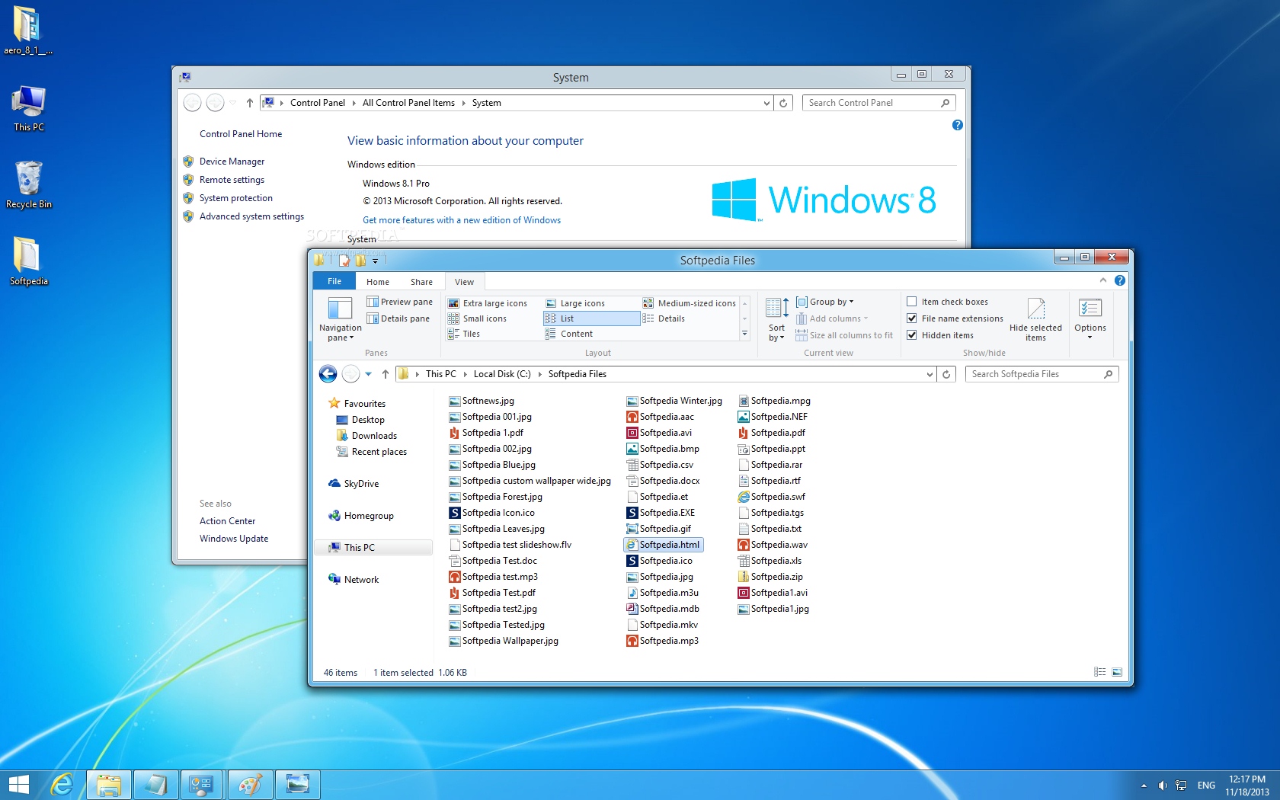The image size is (1280, 800).
Task: Click the System window help icon
Action: pos(958,125)
